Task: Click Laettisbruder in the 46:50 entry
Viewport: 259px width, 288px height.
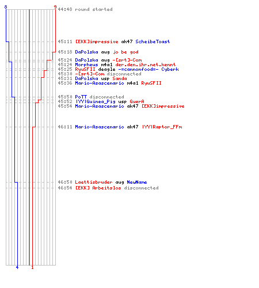Action: click(x=94, y=182)
